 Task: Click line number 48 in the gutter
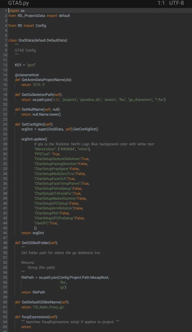(x=5, y=243)
